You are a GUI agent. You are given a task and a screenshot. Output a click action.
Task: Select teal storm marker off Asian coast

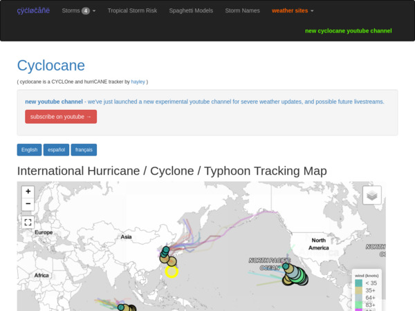(166, 249)
